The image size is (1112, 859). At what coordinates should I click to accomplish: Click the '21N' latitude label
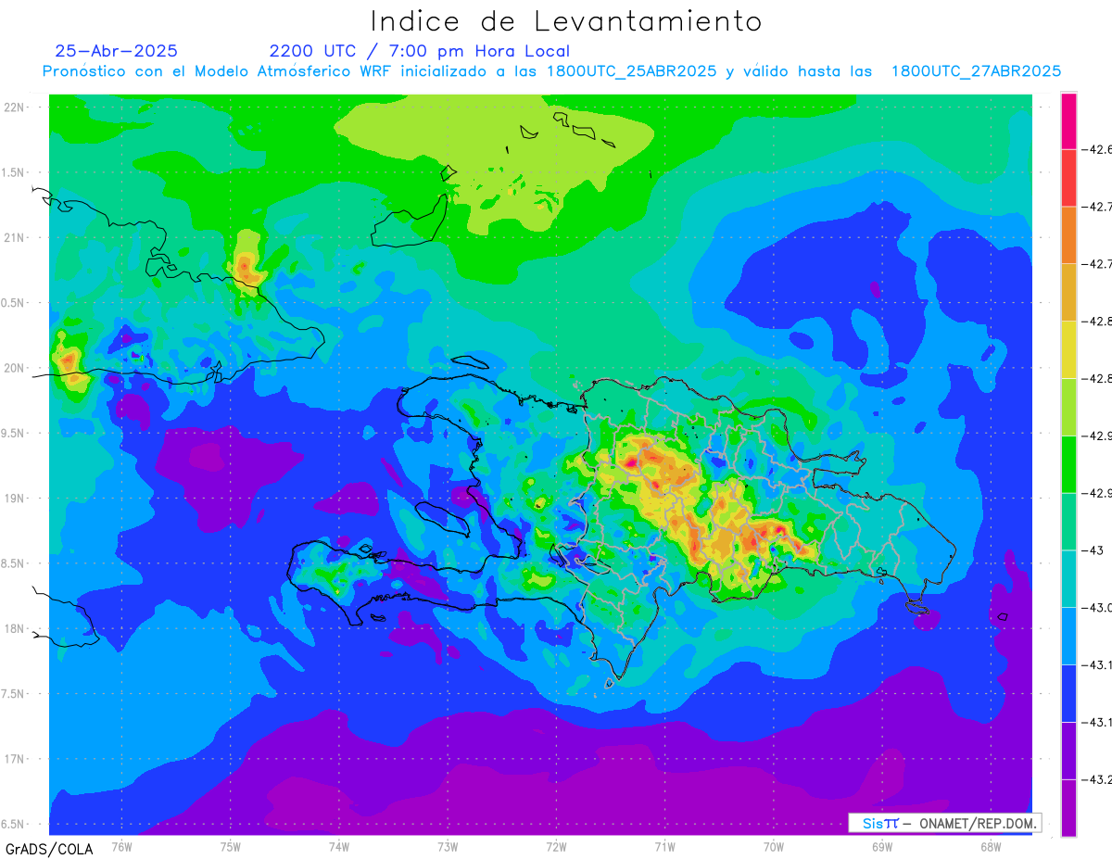point(14,237)
